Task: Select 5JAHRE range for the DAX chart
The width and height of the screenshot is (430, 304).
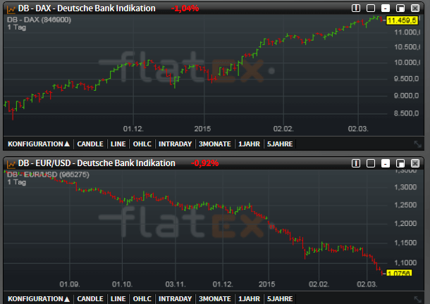Action: coord(280,144)
